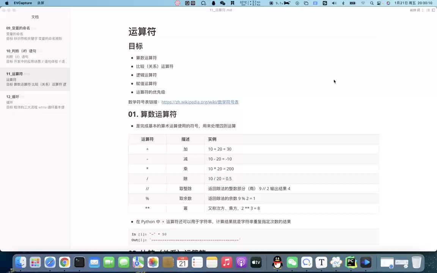Launch Safari from the dock
The width and height of the screenshot is (437, 273).
tap(50, 262)
